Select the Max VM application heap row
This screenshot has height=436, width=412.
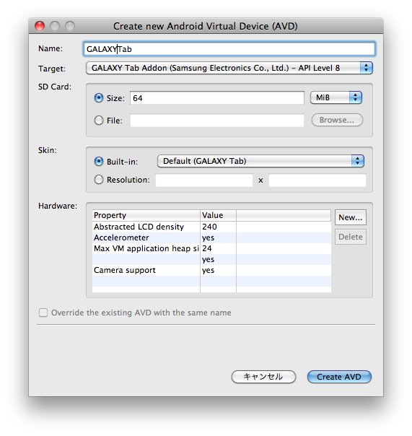click(211, 248)
